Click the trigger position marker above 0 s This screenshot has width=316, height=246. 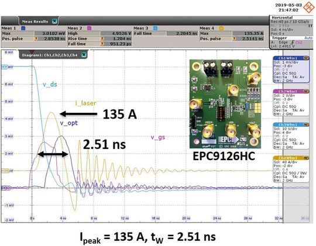(32, 51)
